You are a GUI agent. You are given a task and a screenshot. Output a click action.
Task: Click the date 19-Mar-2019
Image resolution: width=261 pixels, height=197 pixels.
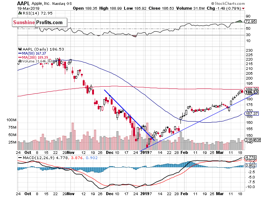(28, 8)
